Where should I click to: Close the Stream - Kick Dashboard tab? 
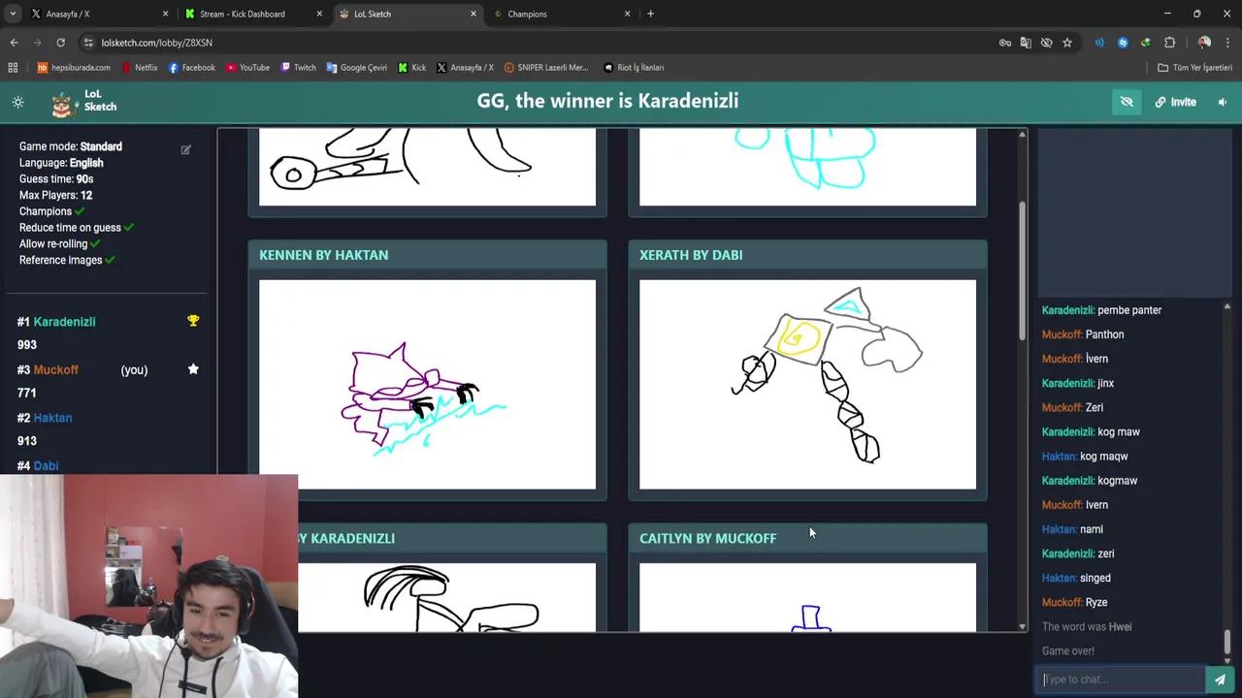pyautogui.click(x=319, y=14)
